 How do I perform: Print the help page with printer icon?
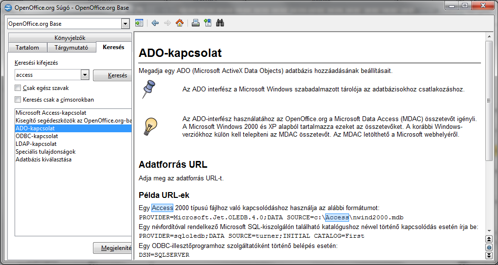196,23
